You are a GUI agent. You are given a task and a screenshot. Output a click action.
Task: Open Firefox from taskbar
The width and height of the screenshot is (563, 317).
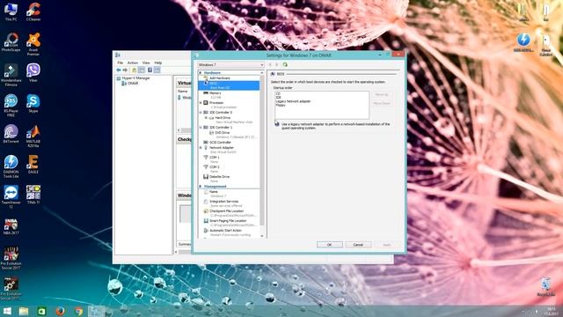tap(60, 311)
